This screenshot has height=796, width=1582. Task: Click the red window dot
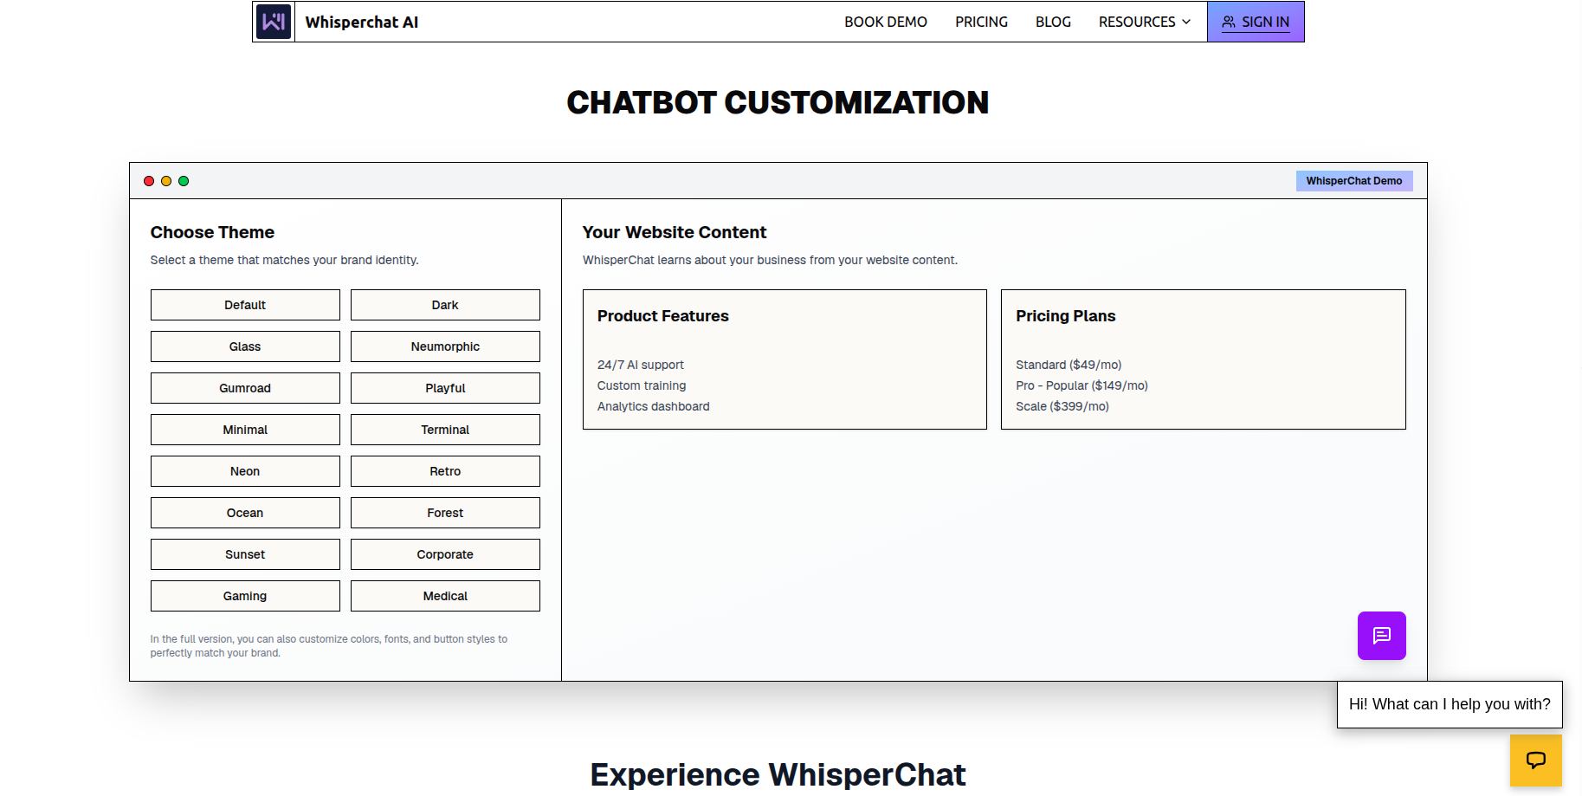click(149, 181)
